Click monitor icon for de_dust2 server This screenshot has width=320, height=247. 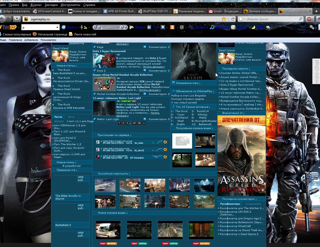click(x=165, y=149)
